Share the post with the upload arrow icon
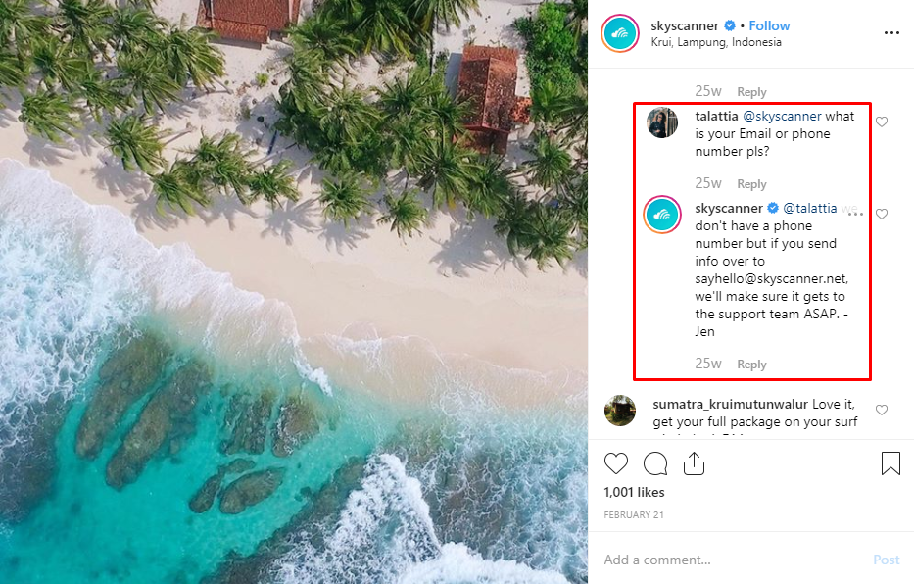The height and width of the screenshot is (584, 914). 694,463
